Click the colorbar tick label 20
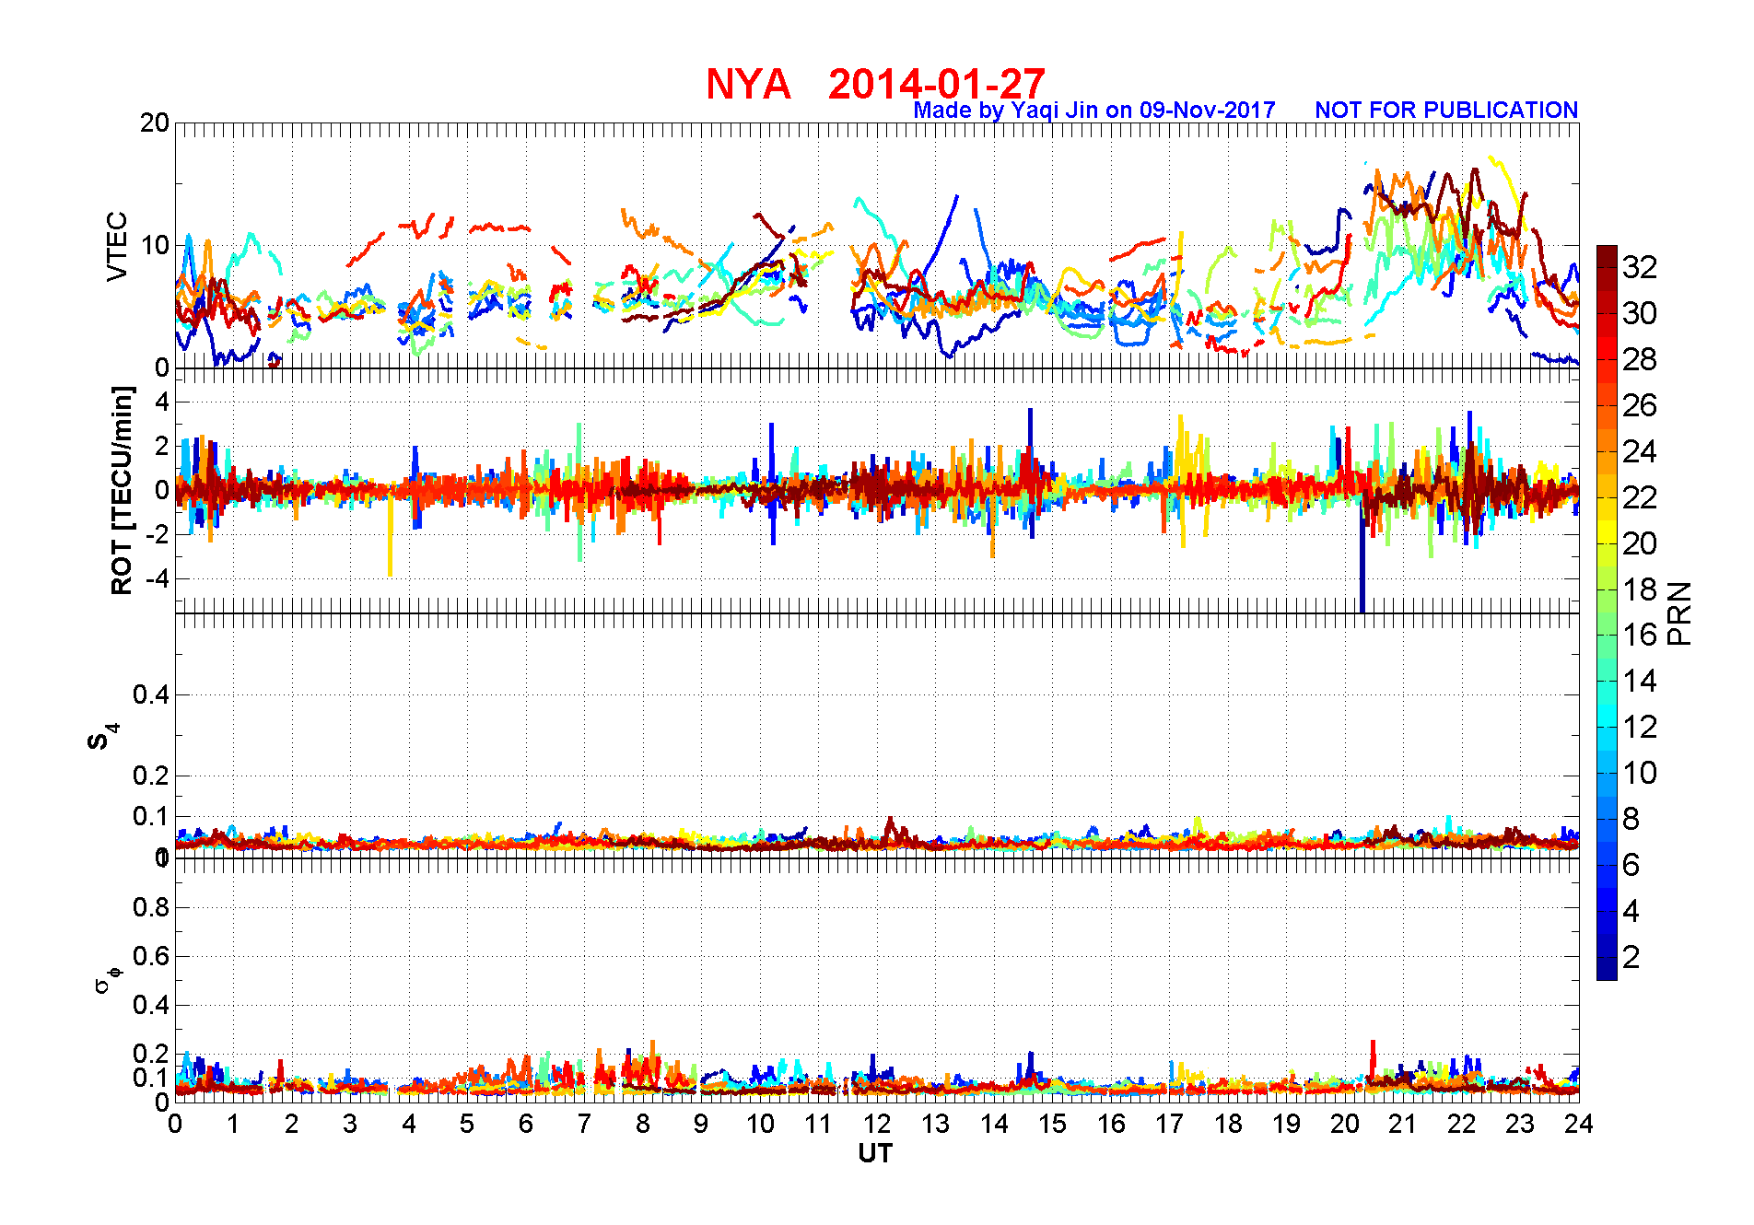 [x=1640, y=543]
